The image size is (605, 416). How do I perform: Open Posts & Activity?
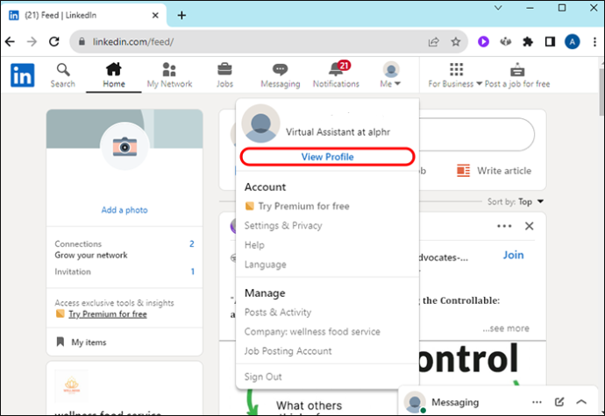pos(278,313)
